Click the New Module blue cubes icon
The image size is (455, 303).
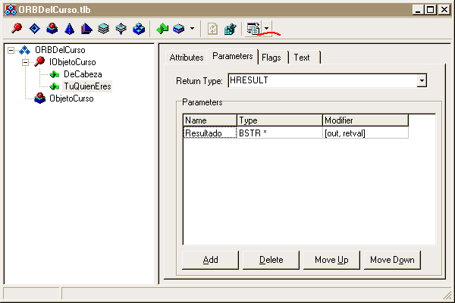click(x=139, y=29)
